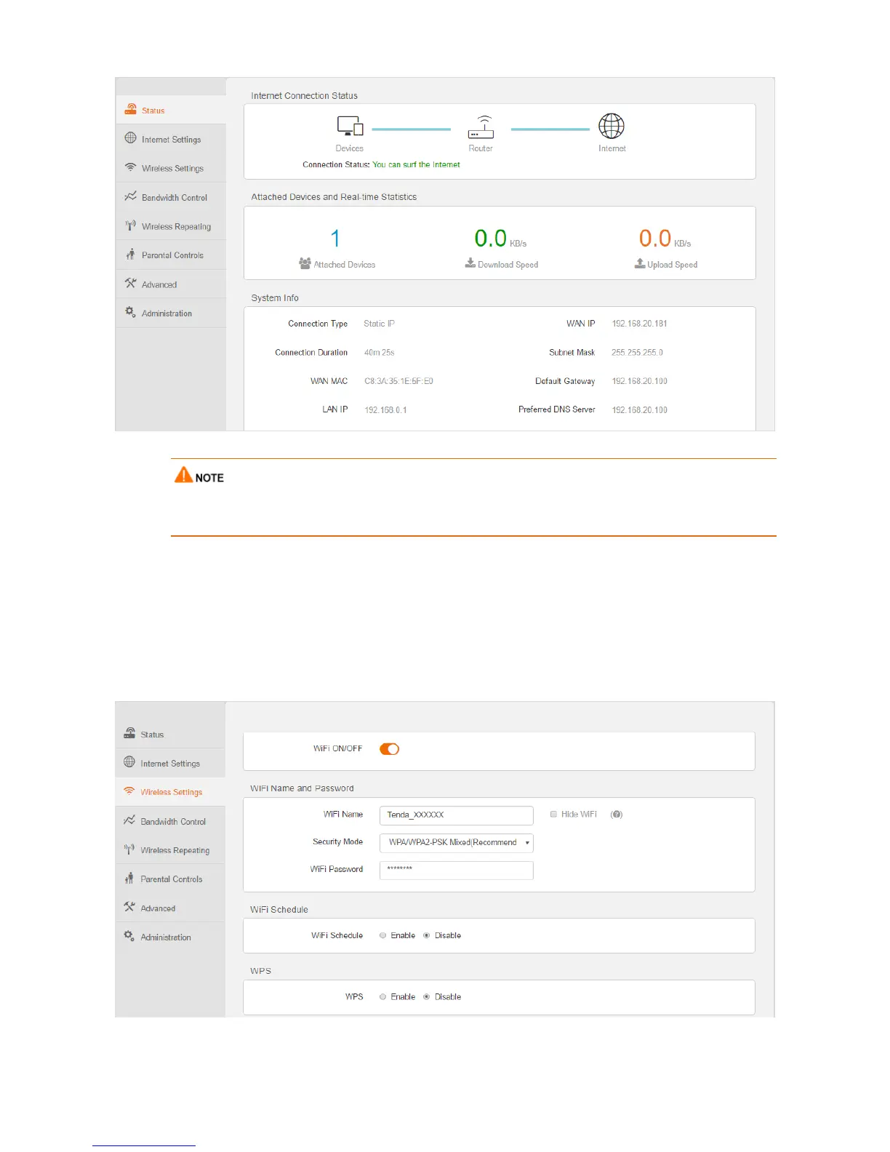Open Parental Controls label in lower sidebar

tap(172, 879)
